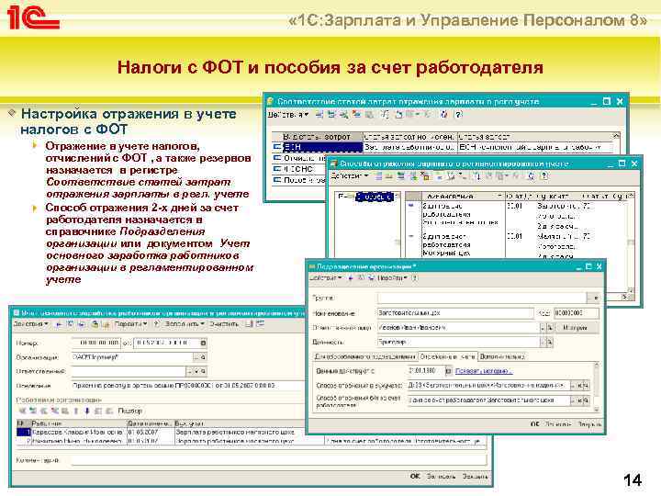Click the Должность field
Screen dimensions: 661x496
[458, 342]
